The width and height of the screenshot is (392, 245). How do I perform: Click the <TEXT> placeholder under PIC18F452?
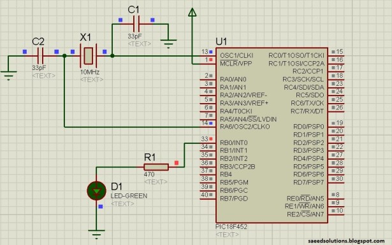coord(227,235)
